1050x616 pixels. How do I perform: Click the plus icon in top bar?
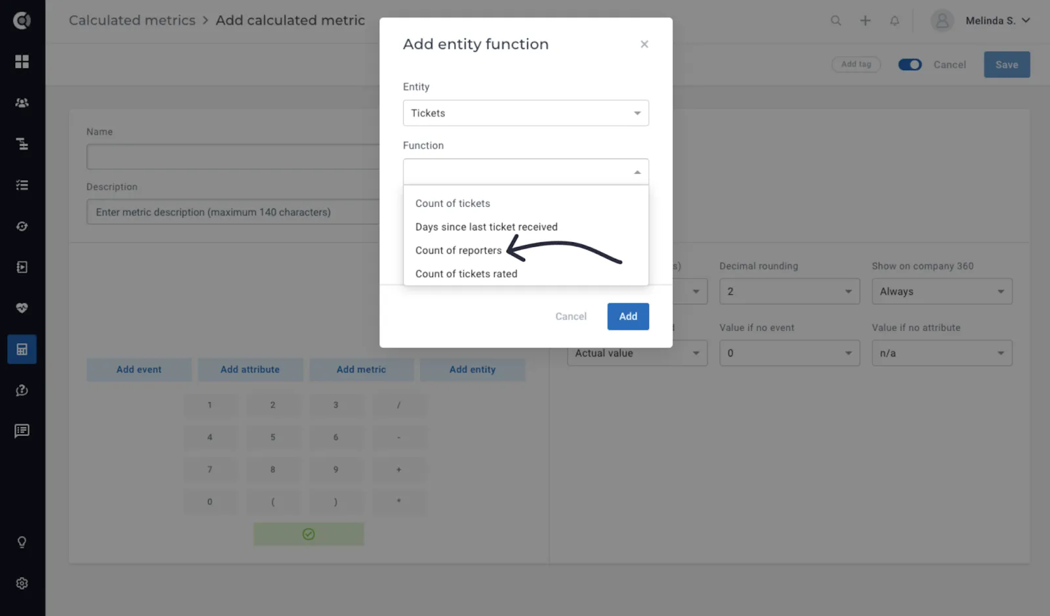[x=865, y=20]
